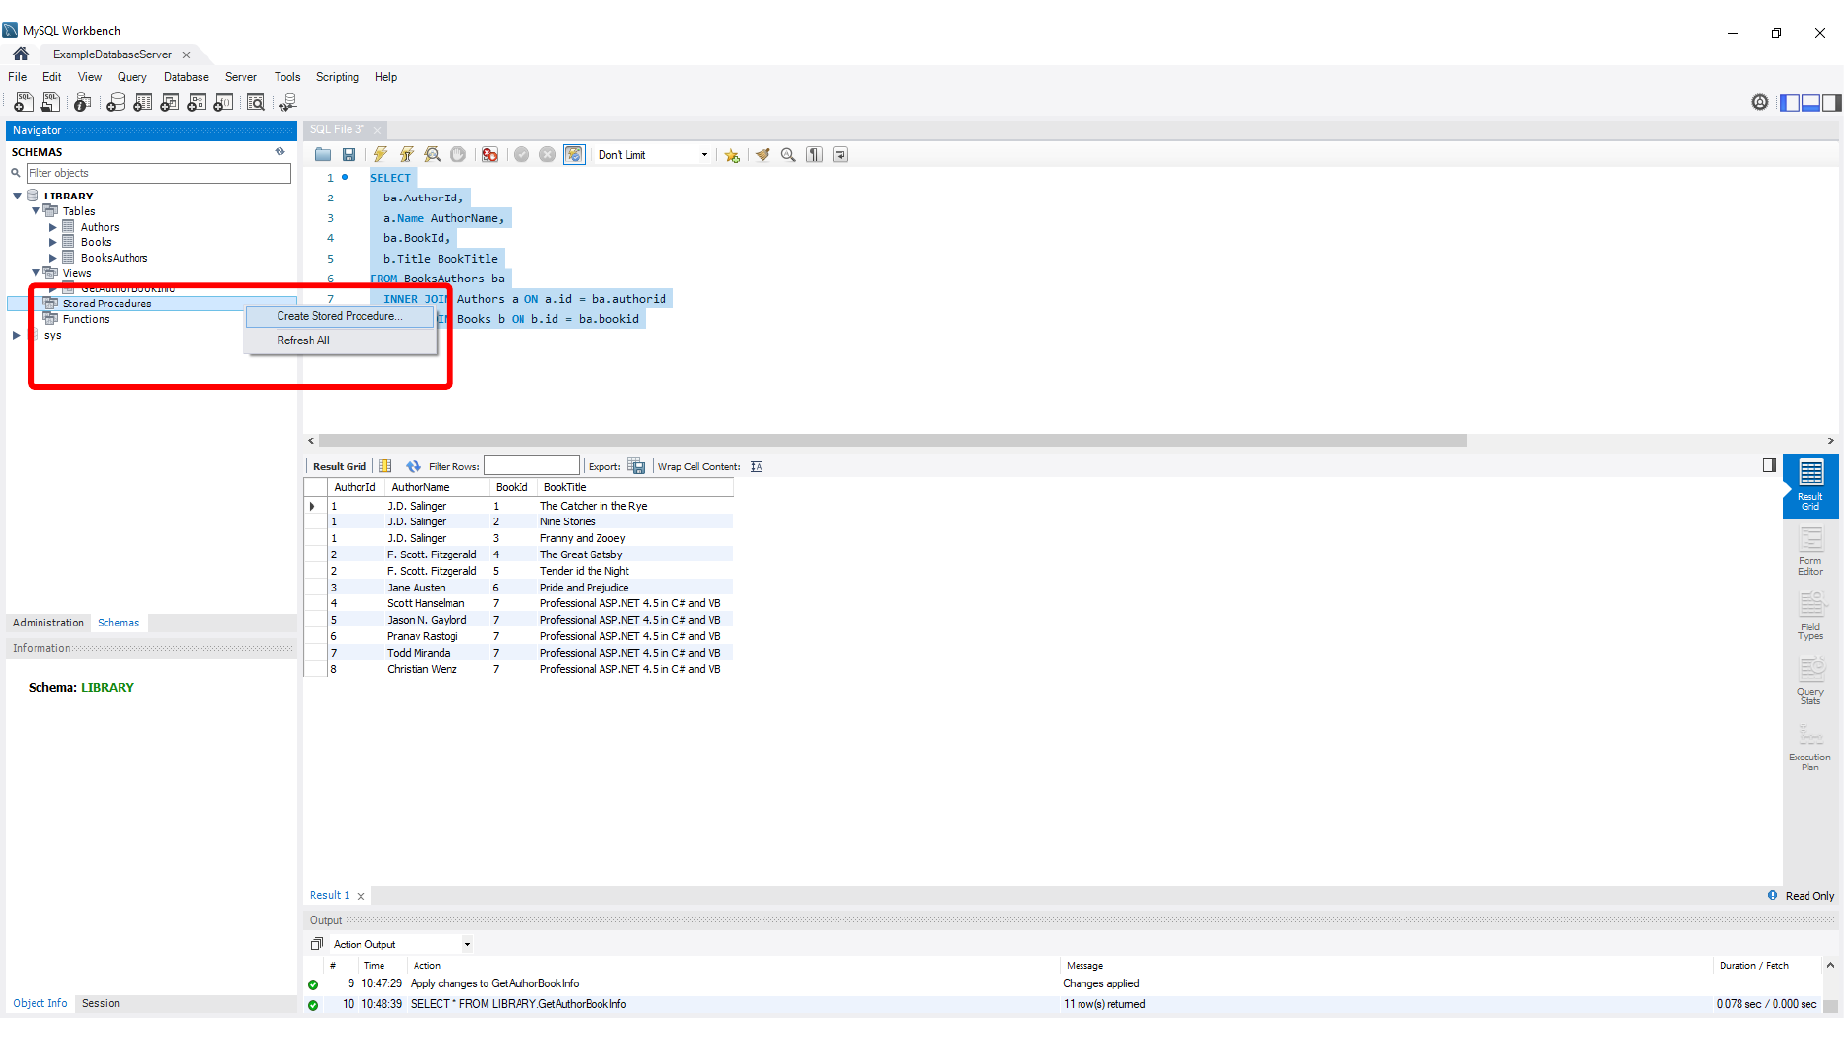The image size is (1844, 1037).
Task: Go to Workbench home screen
Action: pyautogui.click(x=21, y=54)
